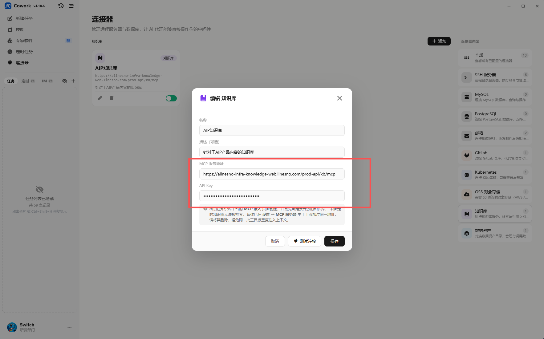Image resolution: width=544 pixels, height=339 pixels.
Task: Click the 添加 button
Action: point(439,41)
